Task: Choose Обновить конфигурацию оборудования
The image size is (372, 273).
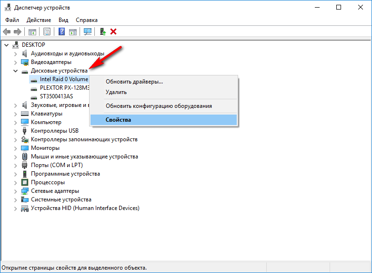Action: (x=164, y=106)
